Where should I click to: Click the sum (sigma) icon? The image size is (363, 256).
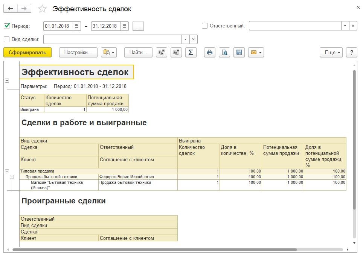(x=191, y=53)
